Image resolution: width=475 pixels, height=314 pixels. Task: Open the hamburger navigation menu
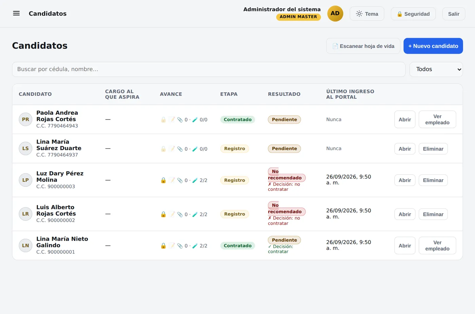(16, 14)
